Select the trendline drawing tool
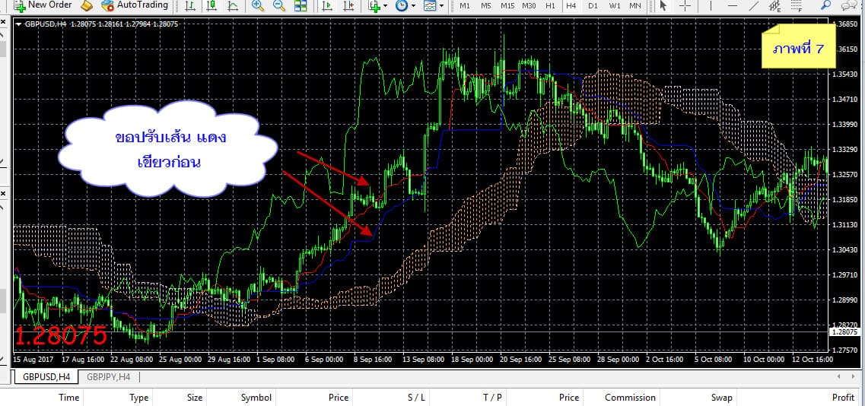This screenshot has height=406, width=865. click(x=754, y=5)
